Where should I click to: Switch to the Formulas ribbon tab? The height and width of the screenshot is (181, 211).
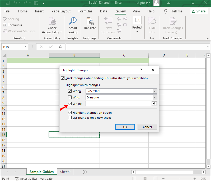[85, 11]
